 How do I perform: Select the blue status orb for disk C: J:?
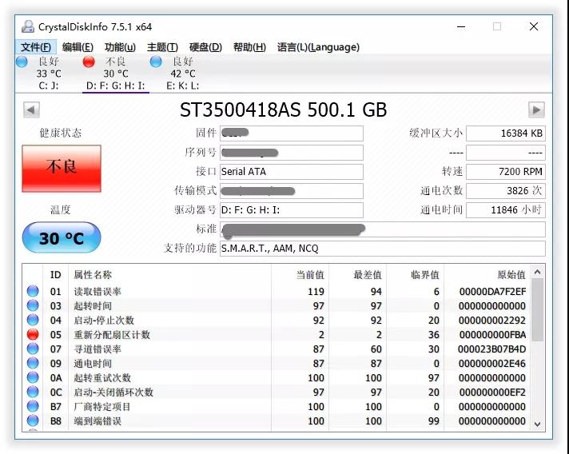[x=22, y=62]
